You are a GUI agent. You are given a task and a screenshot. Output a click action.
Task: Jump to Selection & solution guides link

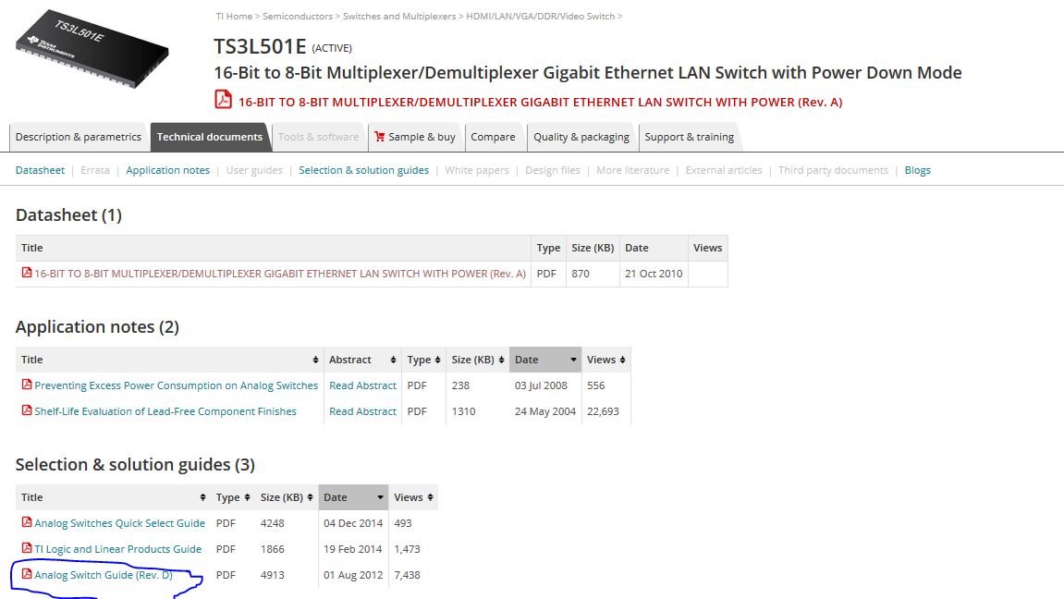point(363,170)
